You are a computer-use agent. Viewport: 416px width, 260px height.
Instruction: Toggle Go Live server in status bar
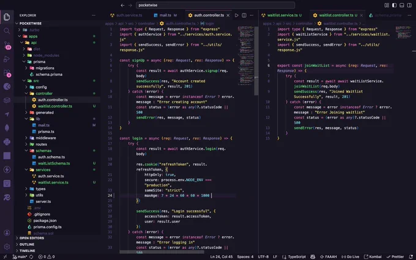click(x=350, y=256)
